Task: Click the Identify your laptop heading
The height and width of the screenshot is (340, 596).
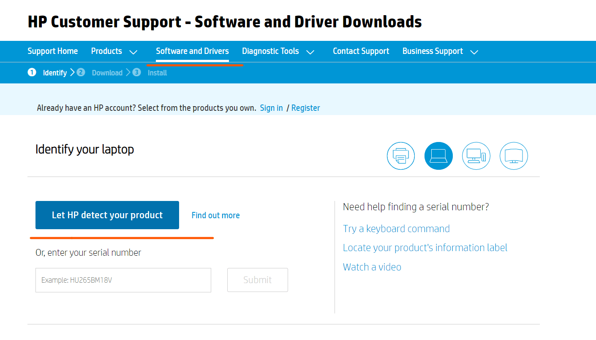Action: pos(84,150)
